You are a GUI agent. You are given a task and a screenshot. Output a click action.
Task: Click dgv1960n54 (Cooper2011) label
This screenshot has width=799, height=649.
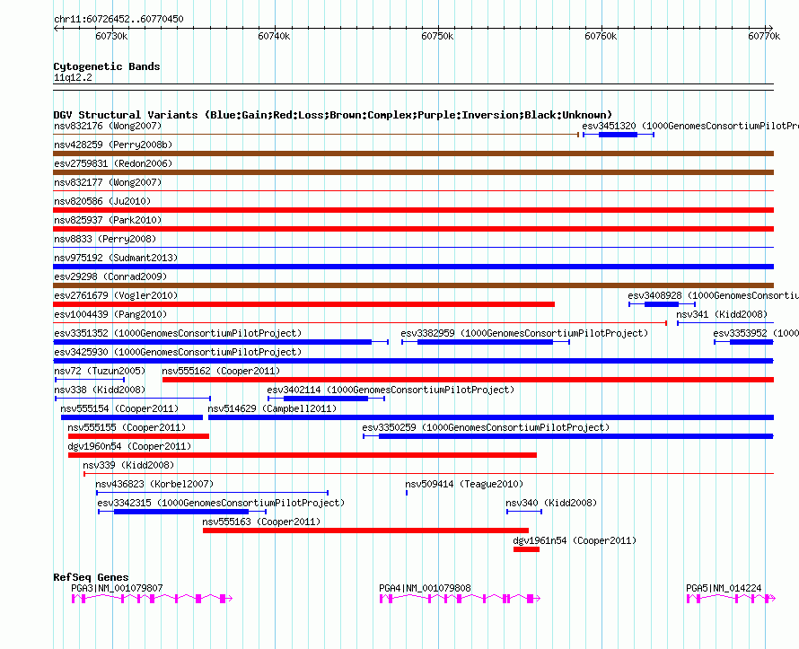click(129, 446)
